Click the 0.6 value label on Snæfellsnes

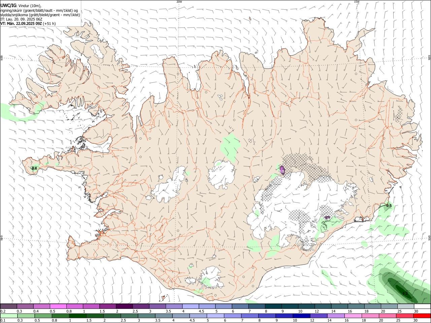(x=34, y=168)
